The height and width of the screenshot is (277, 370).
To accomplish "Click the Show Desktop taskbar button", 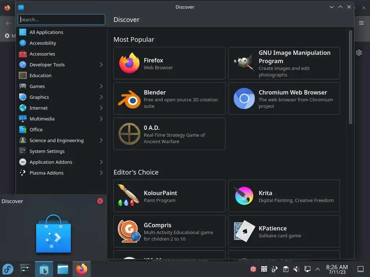I will (361, 269).
